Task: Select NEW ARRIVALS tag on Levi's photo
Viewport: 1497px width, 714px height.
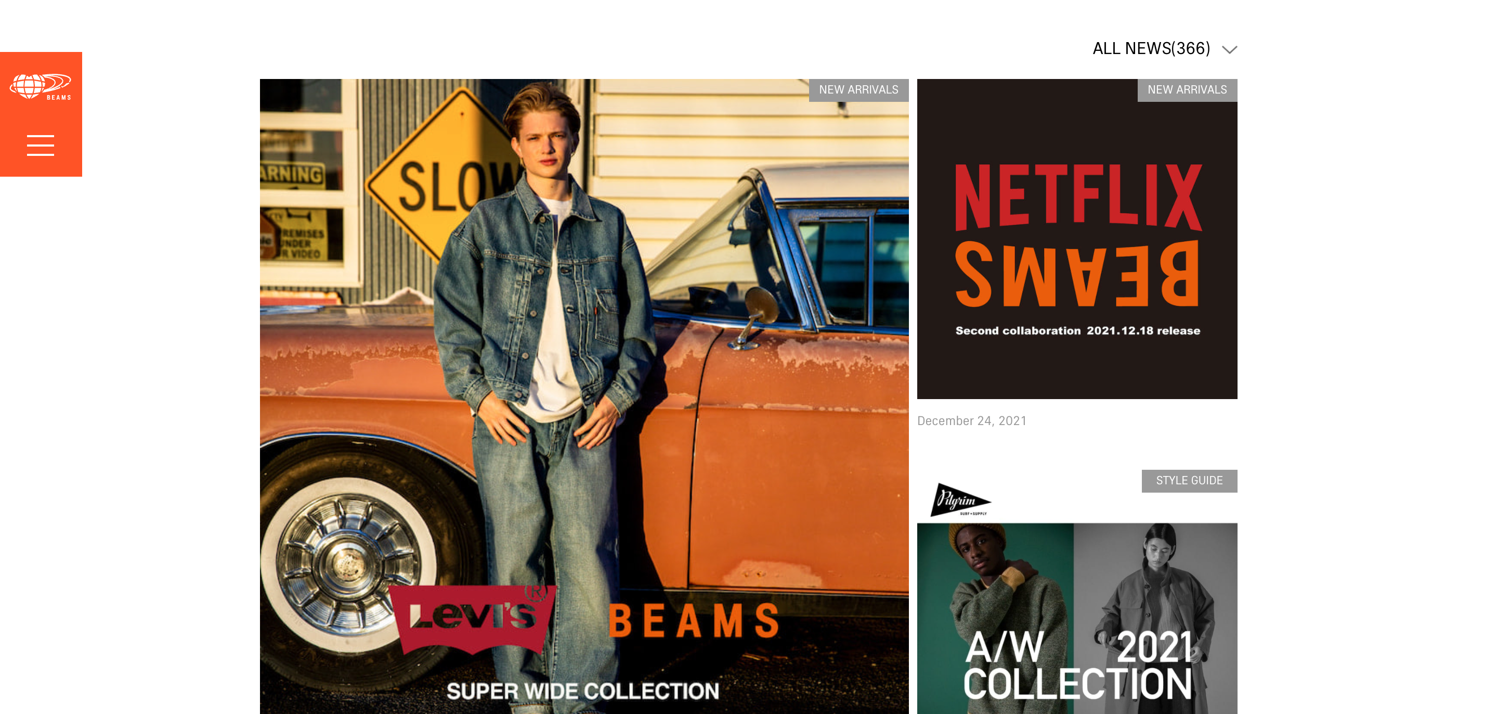Action: [858, 90]
